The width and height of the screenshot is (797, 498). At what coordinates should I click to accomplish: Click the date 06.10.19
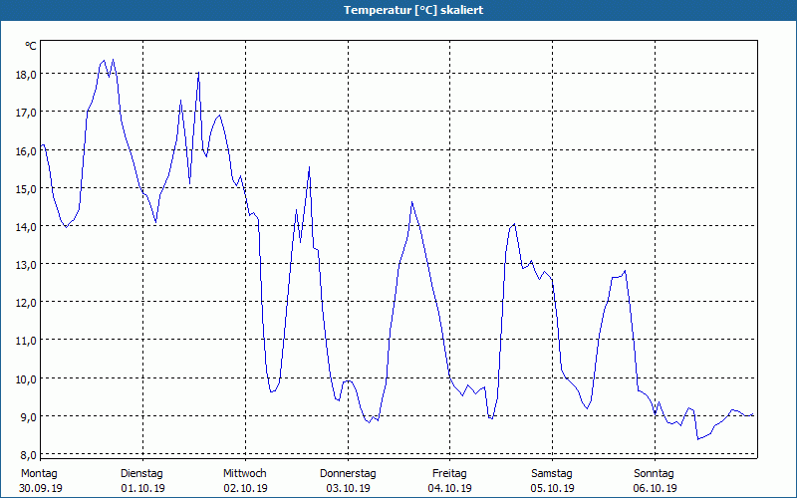656,488
